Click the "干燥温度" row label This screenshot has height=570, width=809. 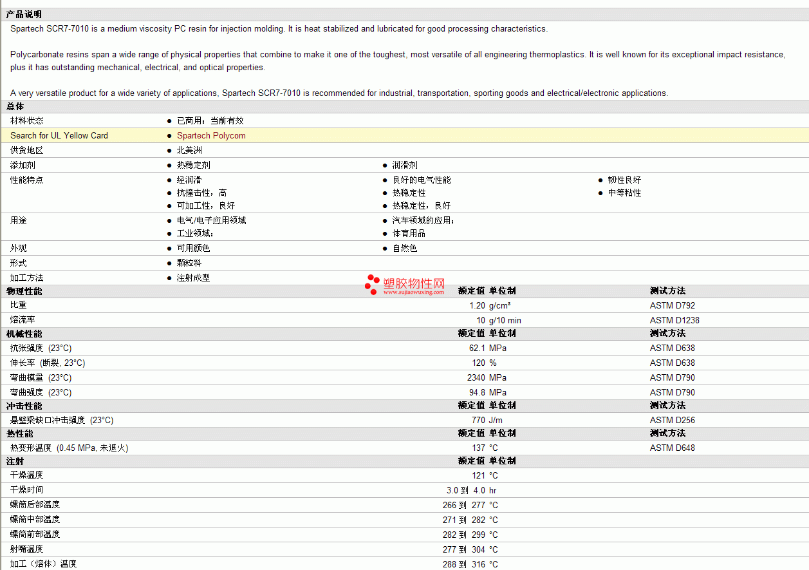coord(27,475)
